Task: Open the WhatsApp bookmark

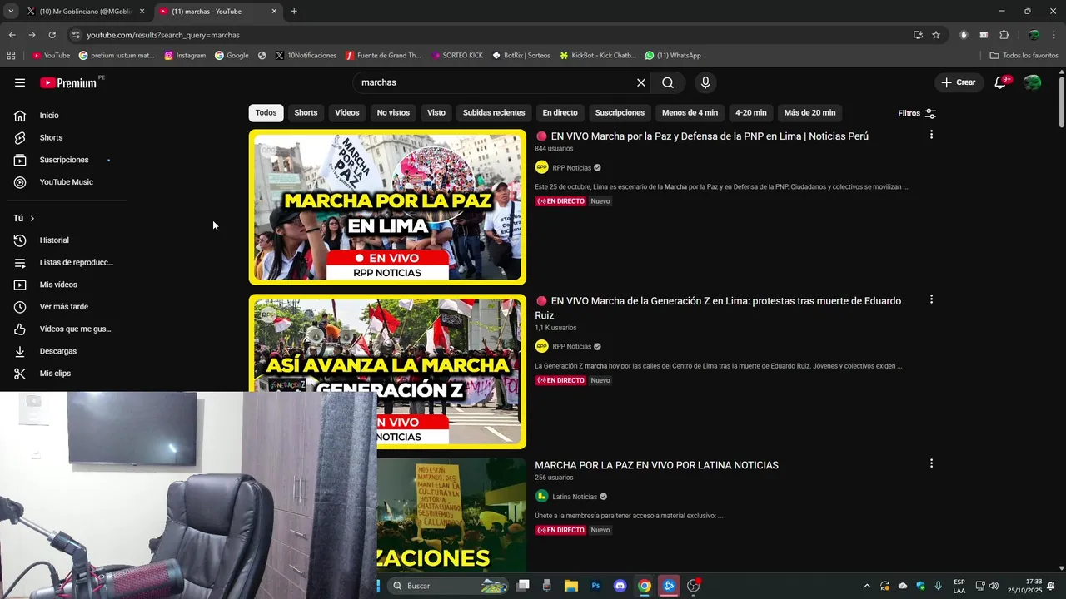Action: coord(673,56)
